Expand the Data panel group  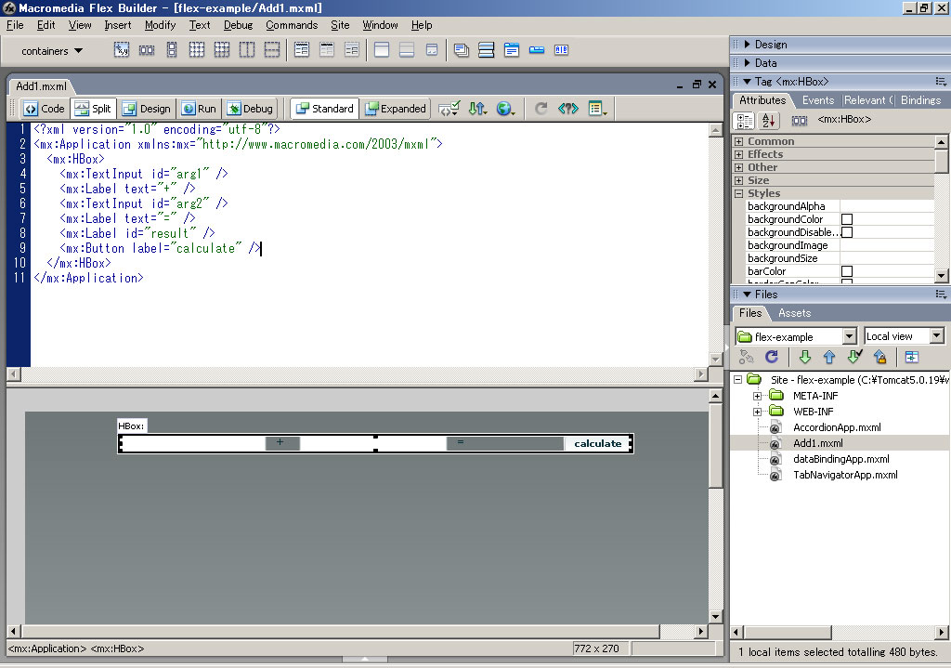[x=748, y=62]
